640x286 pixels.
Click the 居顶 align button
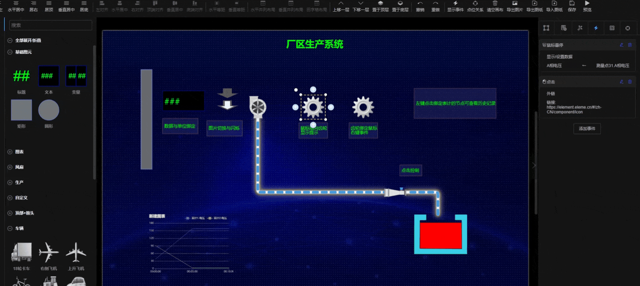[x=49, y=6]
